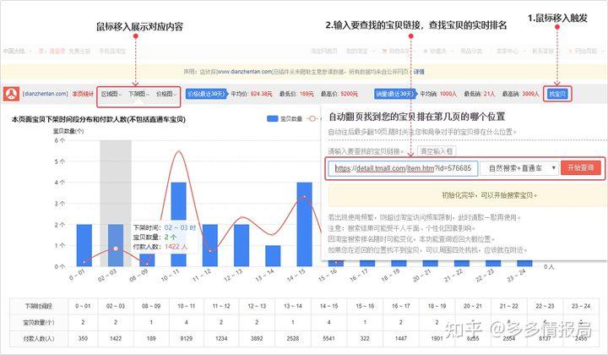608x355 pixels.
Task: Click the table cell showing 322
Action: pos(365,338)
